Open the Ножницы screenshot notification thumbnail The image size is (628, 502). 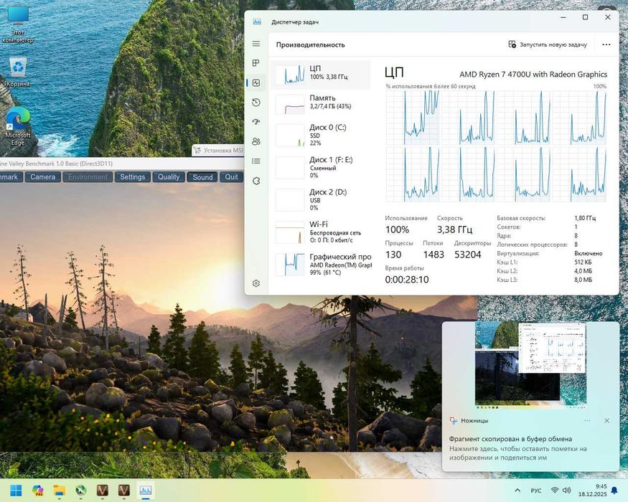(530, 365)
